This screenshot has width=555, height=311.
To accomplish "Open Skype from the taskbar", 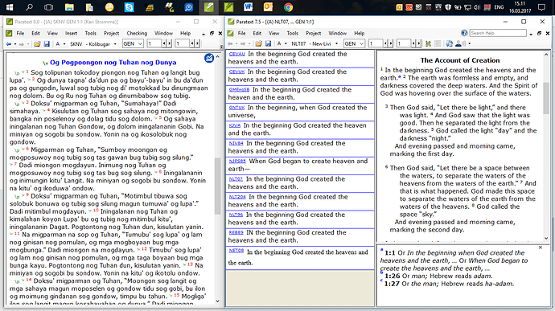I will pos(129,7).
